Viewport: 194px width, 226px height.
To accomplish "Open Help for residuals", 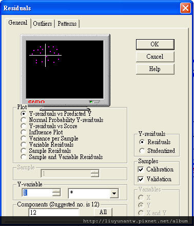I will [x=155, y=69].
